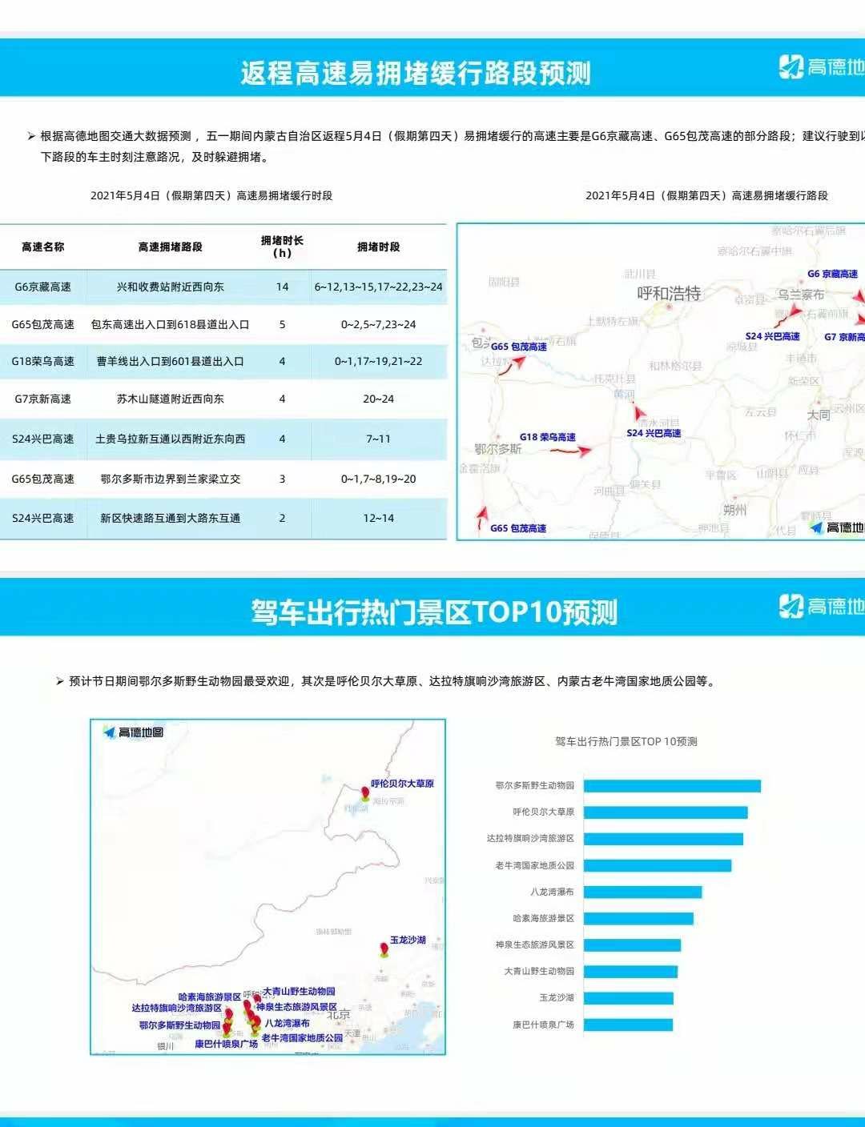This screenshot has height=1127, width=865.
Task: Click the Amap logo in the top header
Action: (x=821, y=67)
